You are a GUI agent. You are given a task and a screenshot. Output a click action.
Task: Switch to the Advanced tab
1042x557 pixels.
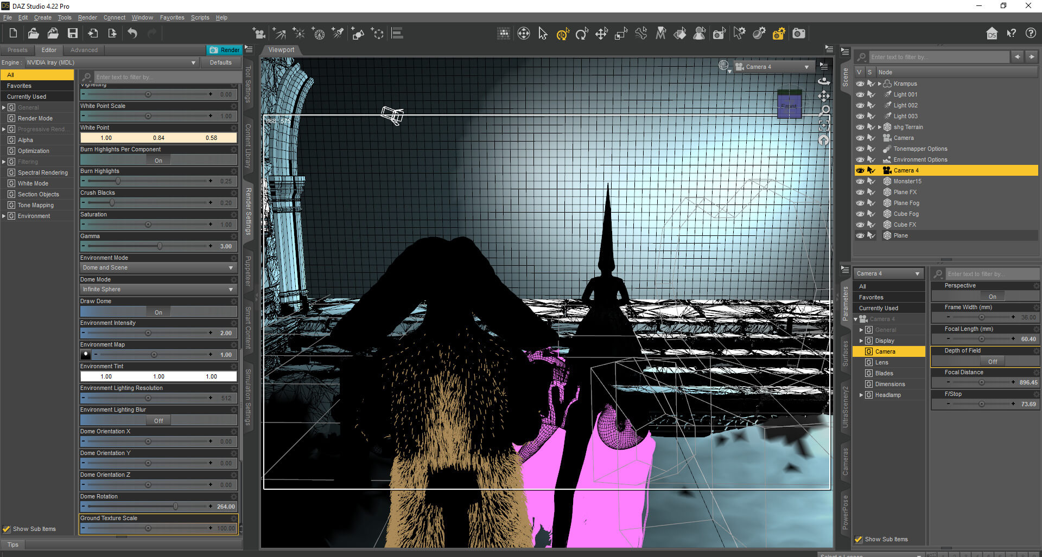tap(84, 50)
